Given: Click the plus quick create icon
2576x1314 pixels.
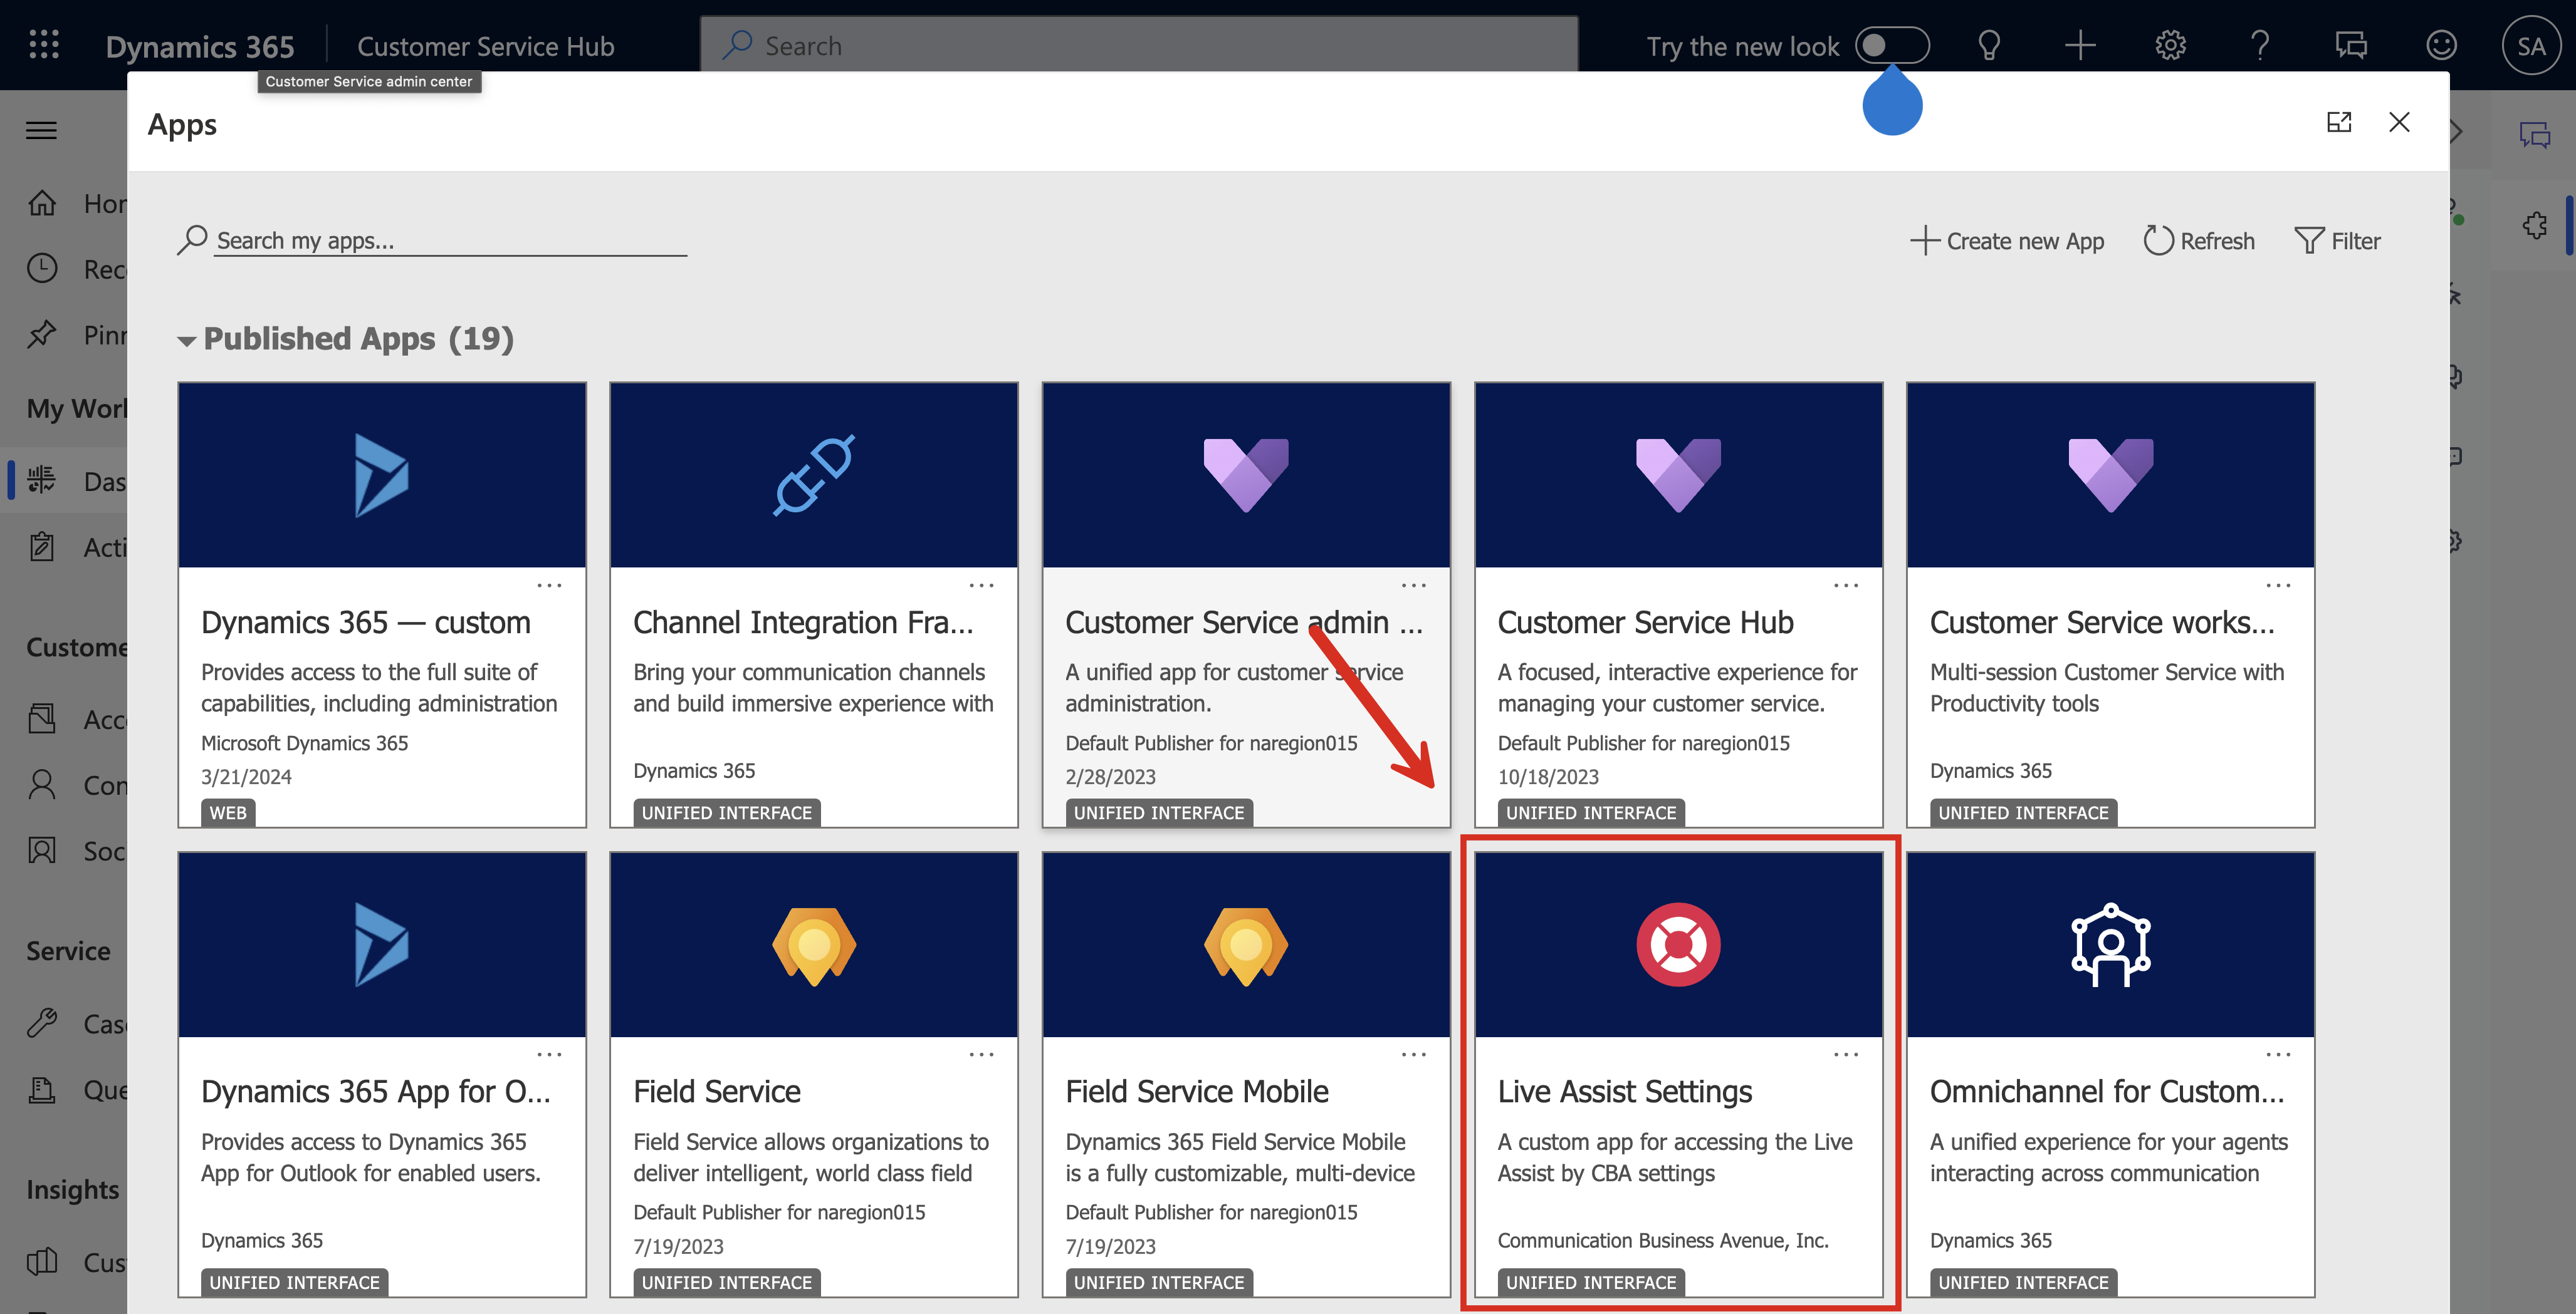Looking at the screenshot, I should pos(2080,45).
